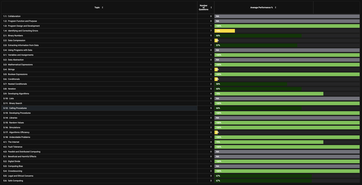
Task: Pick the 3.5: Boolean Expressions topic
Action: (16, 74)
